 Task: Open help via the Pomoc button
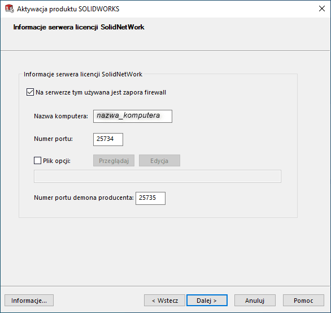click(303, 301)
